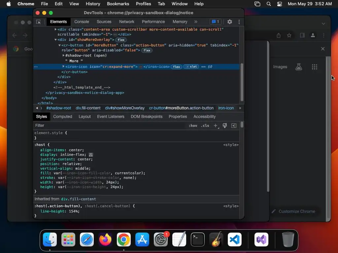Open Google apps grid in the browser window
This screenshot has width=338, height=253.
315,67
